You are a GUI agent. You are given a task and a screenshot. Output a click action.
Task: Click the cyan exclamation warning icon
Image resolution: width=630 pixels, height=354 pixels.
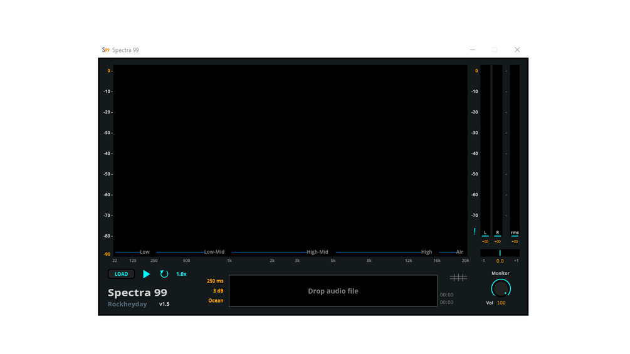tap(475, 232)
